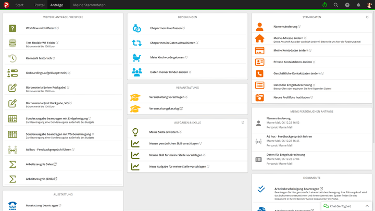Click the graduation cap icon for Veranstaltungskatalog
The image size is (375, 211).
point(135,108)
